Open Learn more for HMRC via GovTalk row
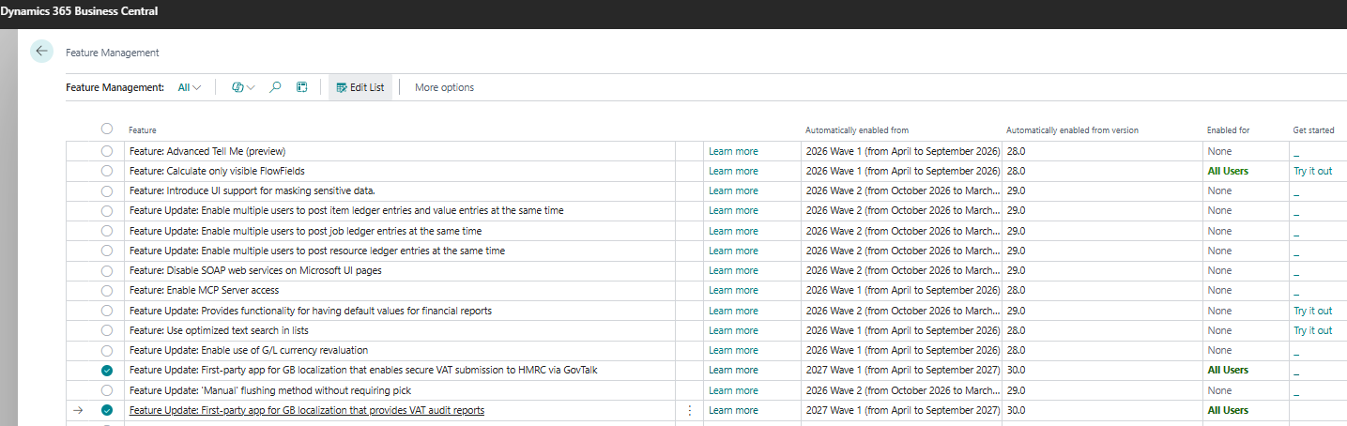 733,370
